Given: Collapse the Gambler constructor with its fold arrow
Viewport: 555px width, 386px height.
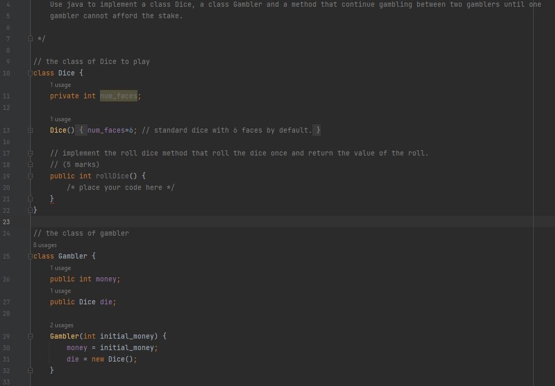Looking at the screenshot, I should click(x=30, y=336).
